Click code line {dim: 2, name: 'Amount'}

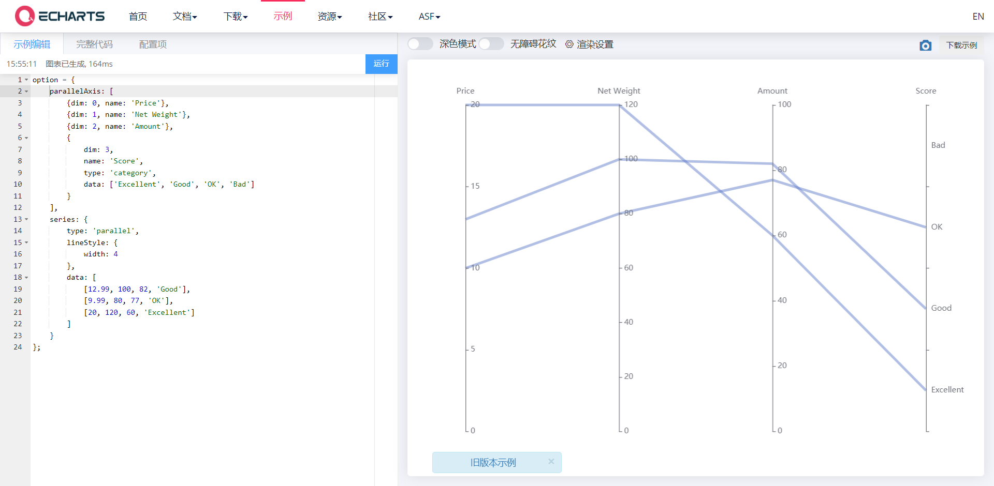(x=120, y=126)
